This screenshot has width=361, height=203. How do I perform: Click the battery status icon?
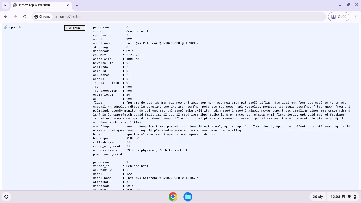[355, 197]
